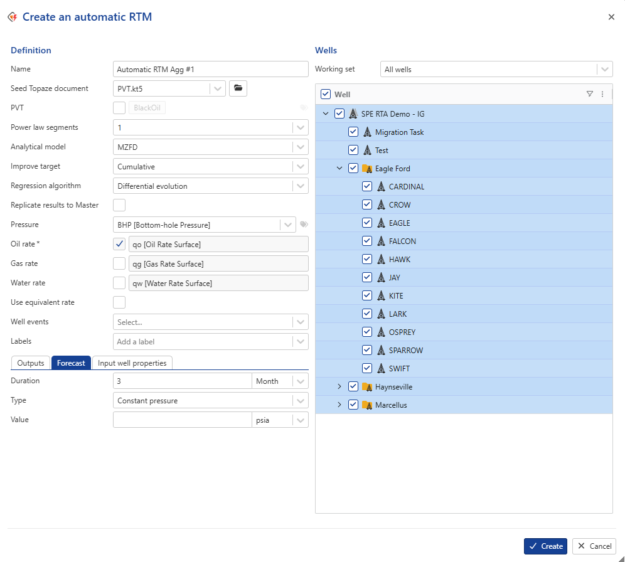Open the Input well properties tab

132,363
